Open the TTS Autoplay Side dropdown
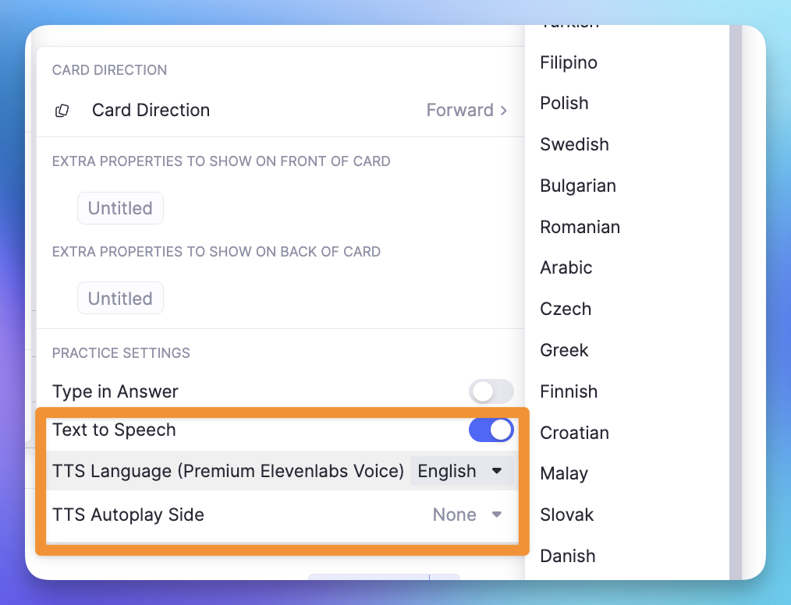The width and height of the screenshot is (791, 605). pyautogui.click(x=467, y=515)
